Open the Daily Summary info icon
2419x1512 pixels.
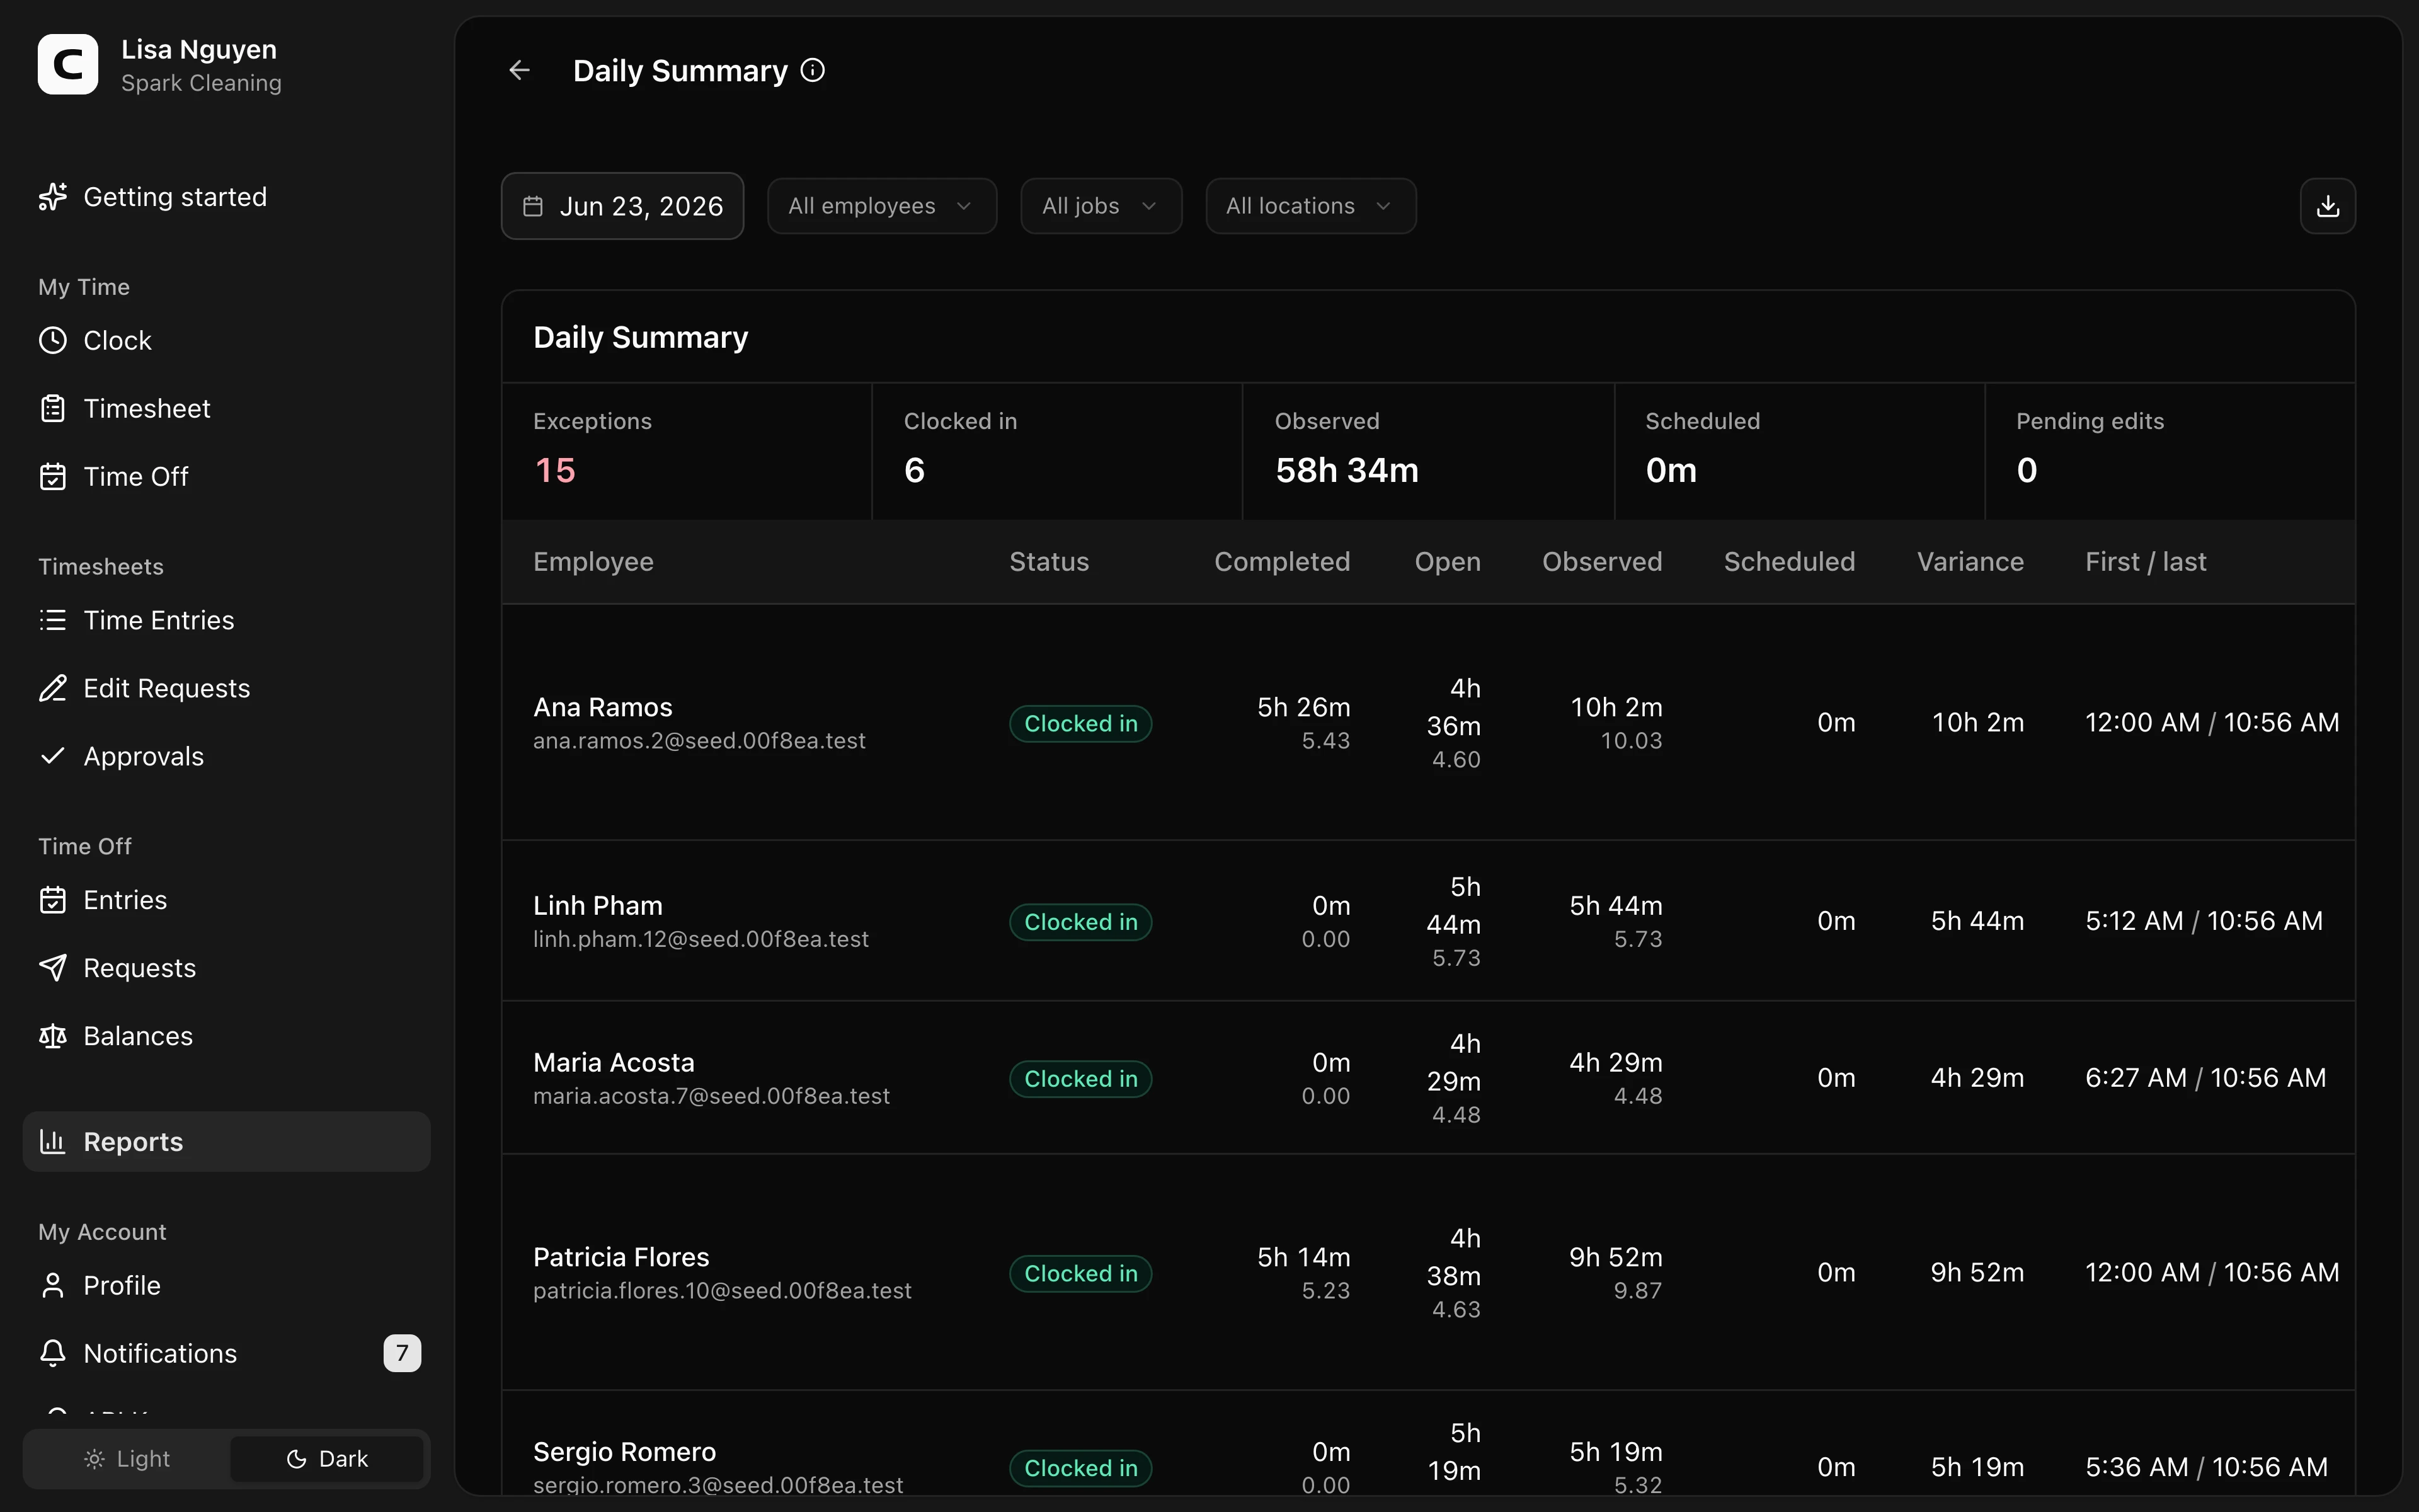[x=813, y=70]
